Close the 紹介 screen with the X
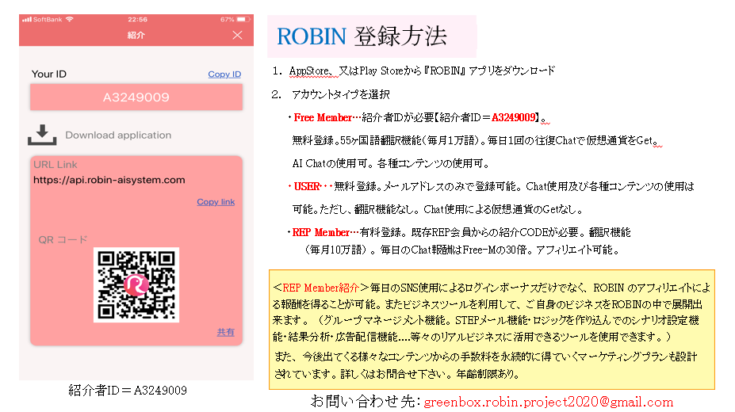Image resolution: width=735 pixels, height=412 pixels. tap(237, 35)
